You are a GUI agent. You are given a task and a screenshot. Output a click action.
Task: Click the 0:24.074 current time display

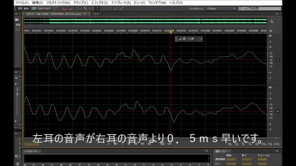coord(32,144)
